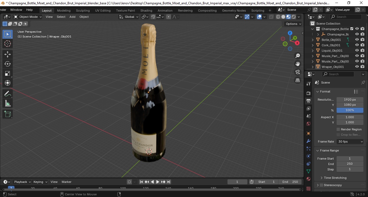
Task: Activate the Scale tool
Action: [8, 73]
